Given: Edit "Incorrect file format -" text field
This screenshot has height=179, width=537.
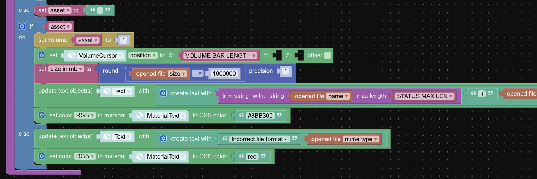Looking at the screenshot, I should coord(260,139).
